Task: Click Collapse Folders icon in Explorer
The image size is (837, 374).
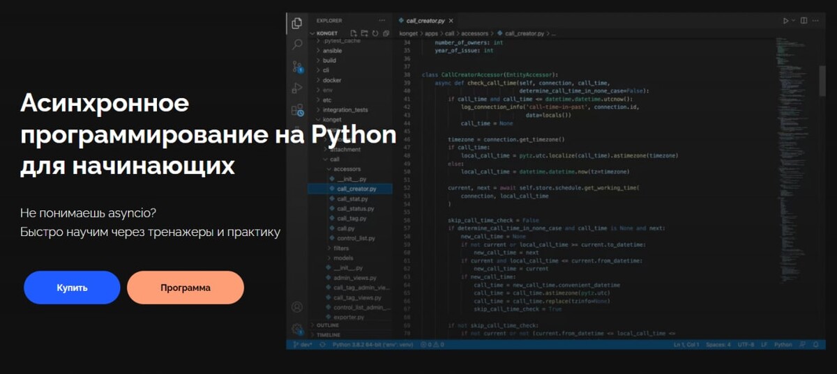Action: click(x=385, y=33)
